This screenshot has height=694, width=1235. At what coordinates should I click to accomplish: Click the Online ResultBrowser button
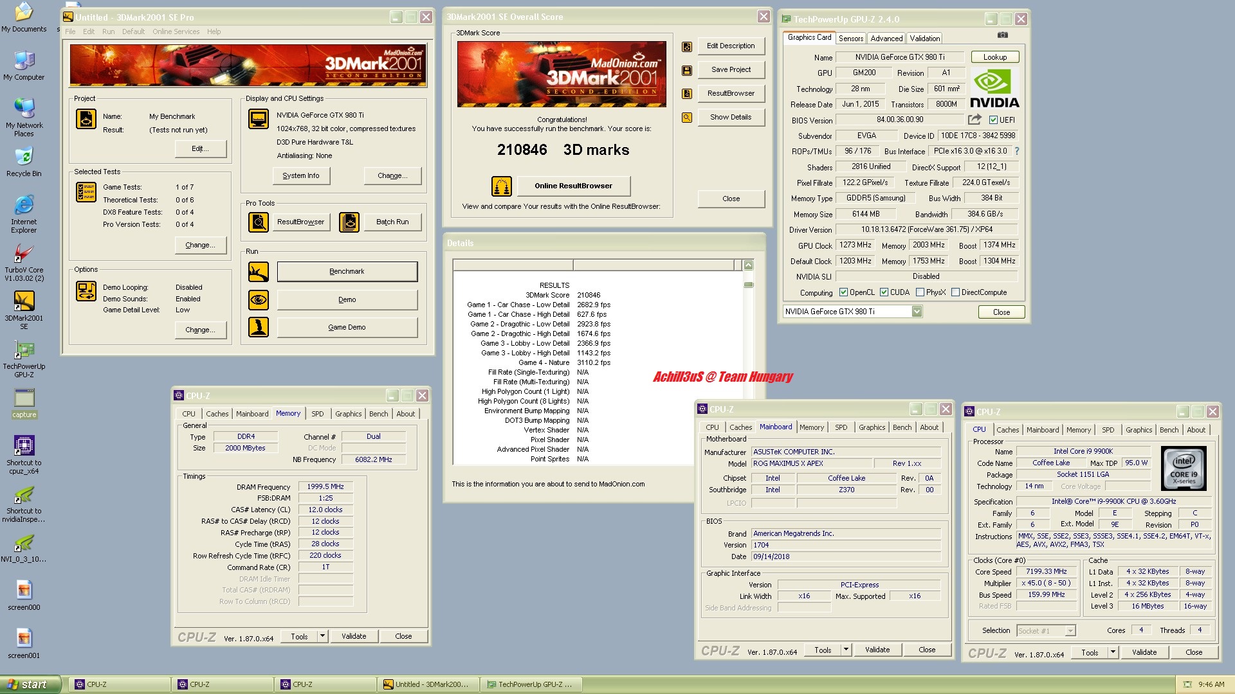point(573,186)
